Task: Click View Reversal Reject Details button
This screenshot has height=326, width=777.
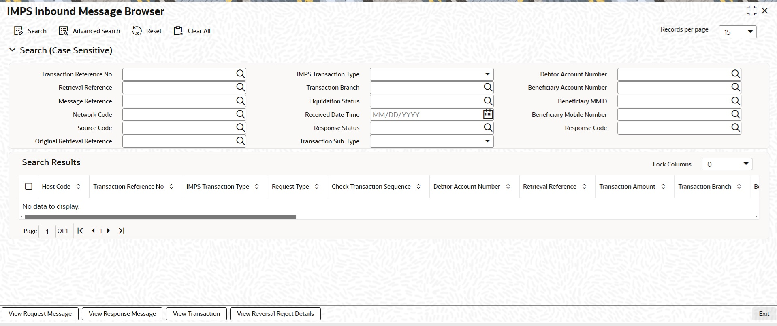Action: (275, 314)
